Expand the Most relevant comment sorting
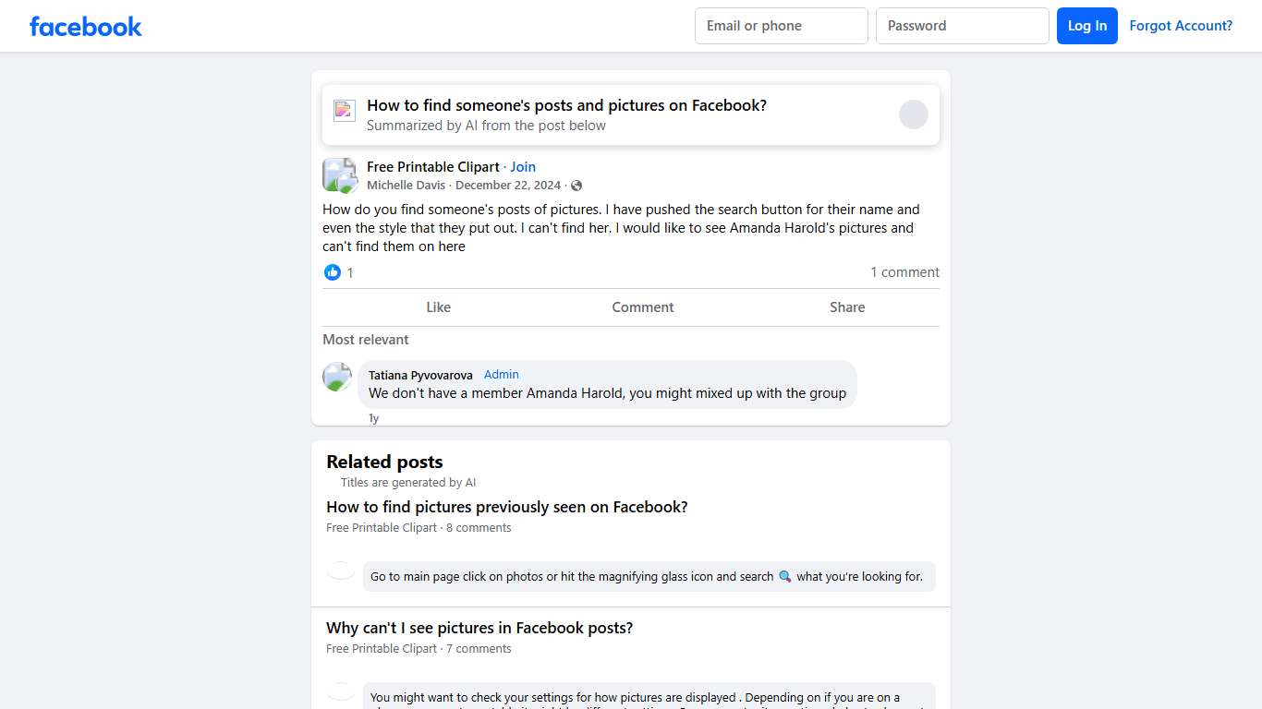 pyautogui.click(x=366, y=340)
